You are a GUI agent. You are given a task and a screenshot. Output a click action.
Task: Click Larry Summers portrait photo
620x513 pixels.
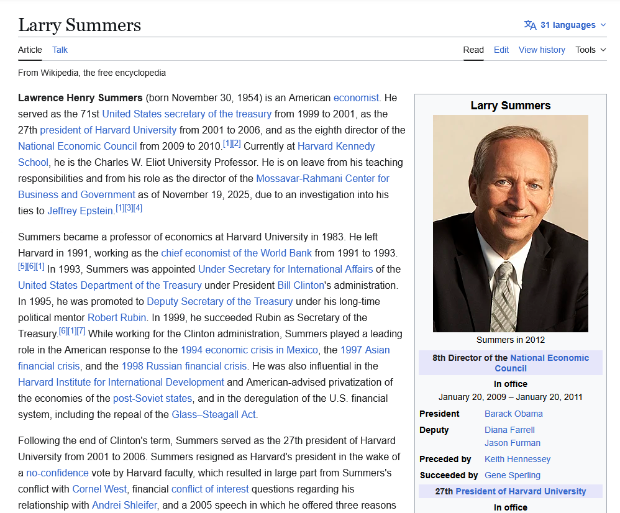pyautogui.click(x=510, y=224)
